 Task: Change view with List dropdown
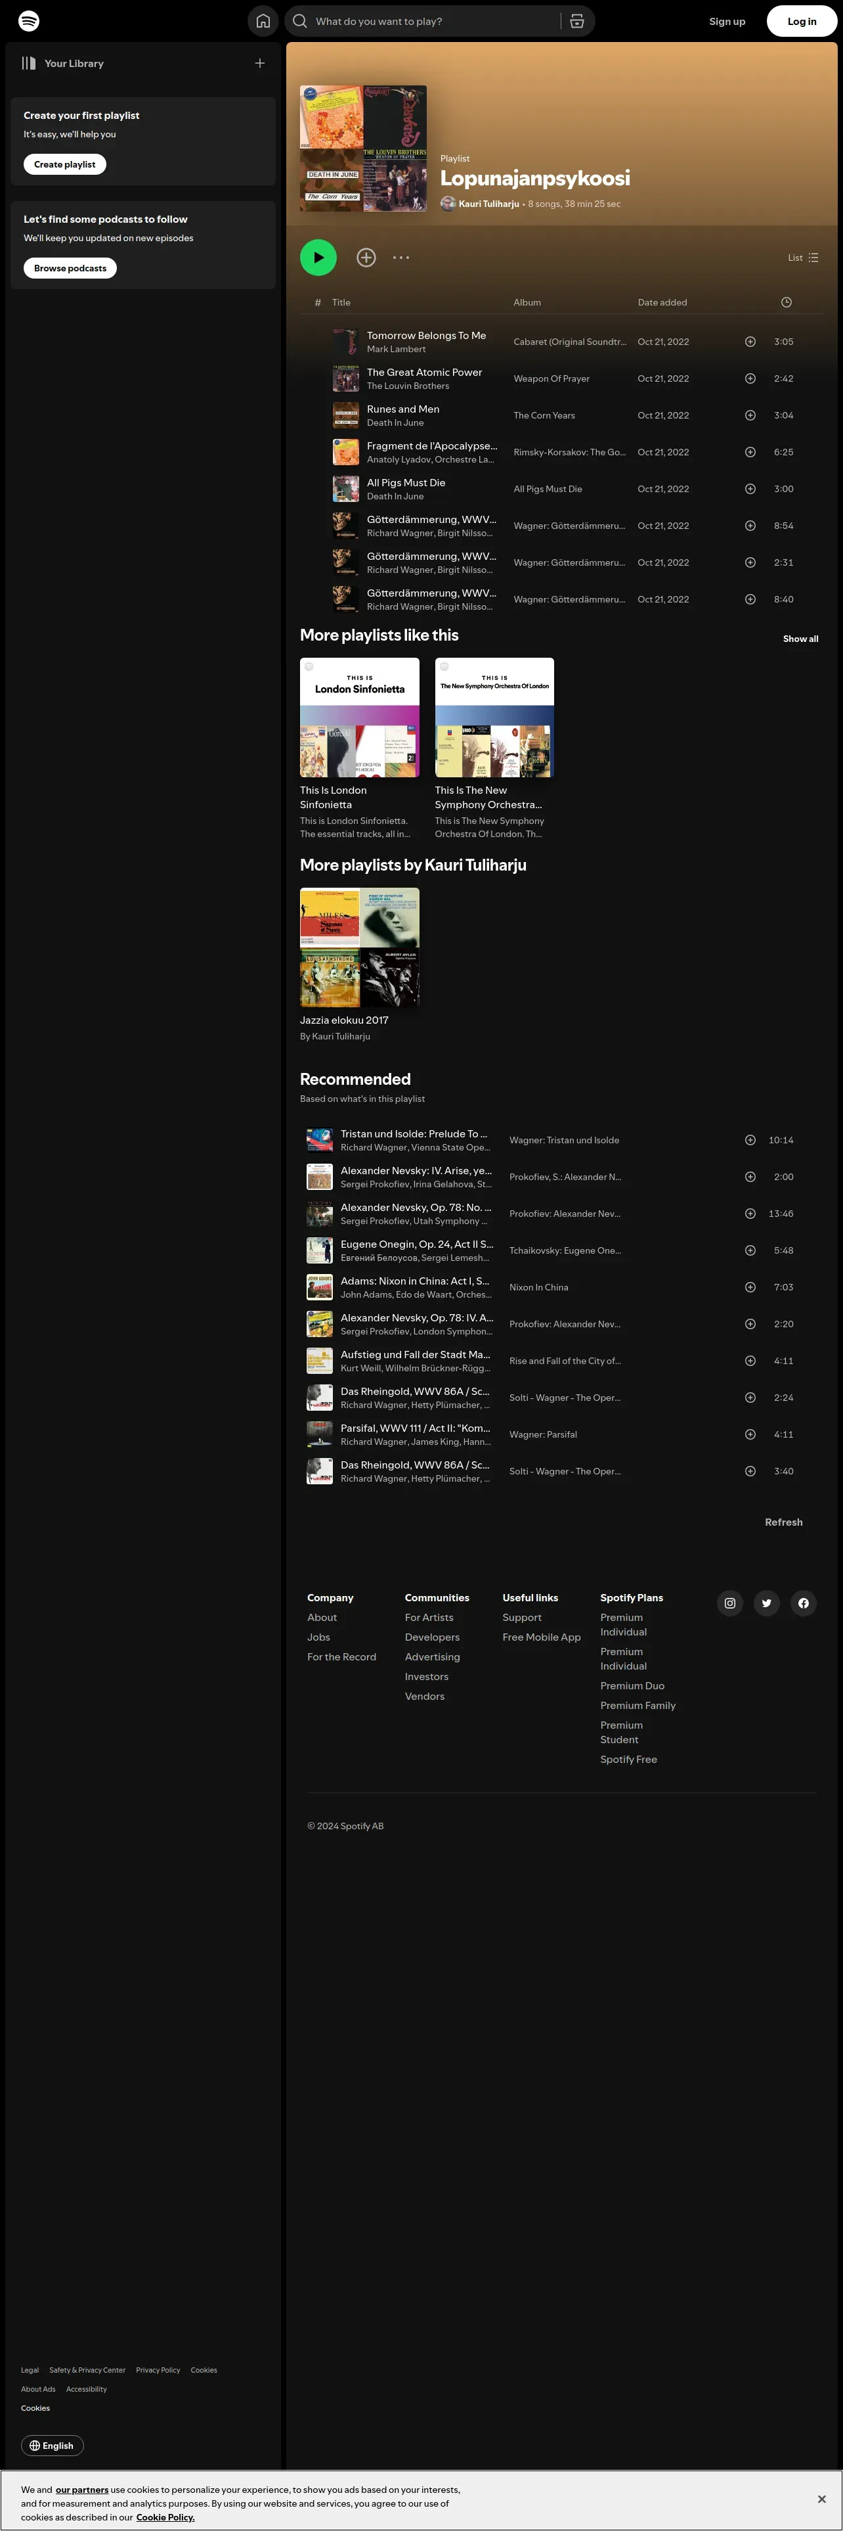tap(803, 258)
